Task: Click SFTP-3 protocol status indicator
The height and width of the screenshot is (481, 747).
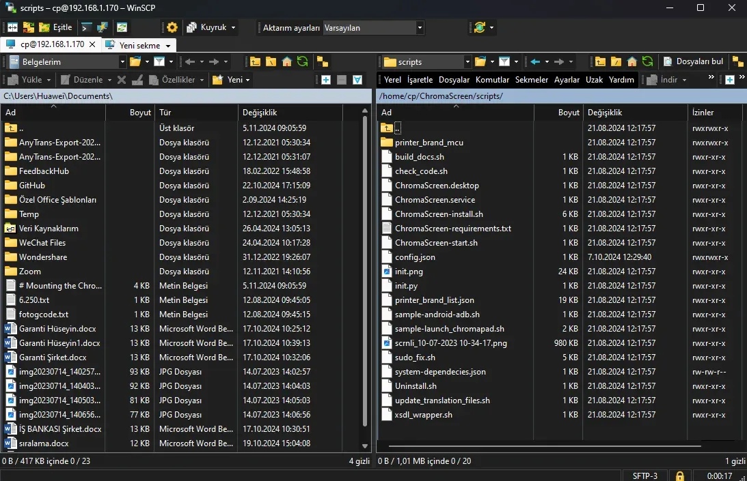Action: pos(644,476)
